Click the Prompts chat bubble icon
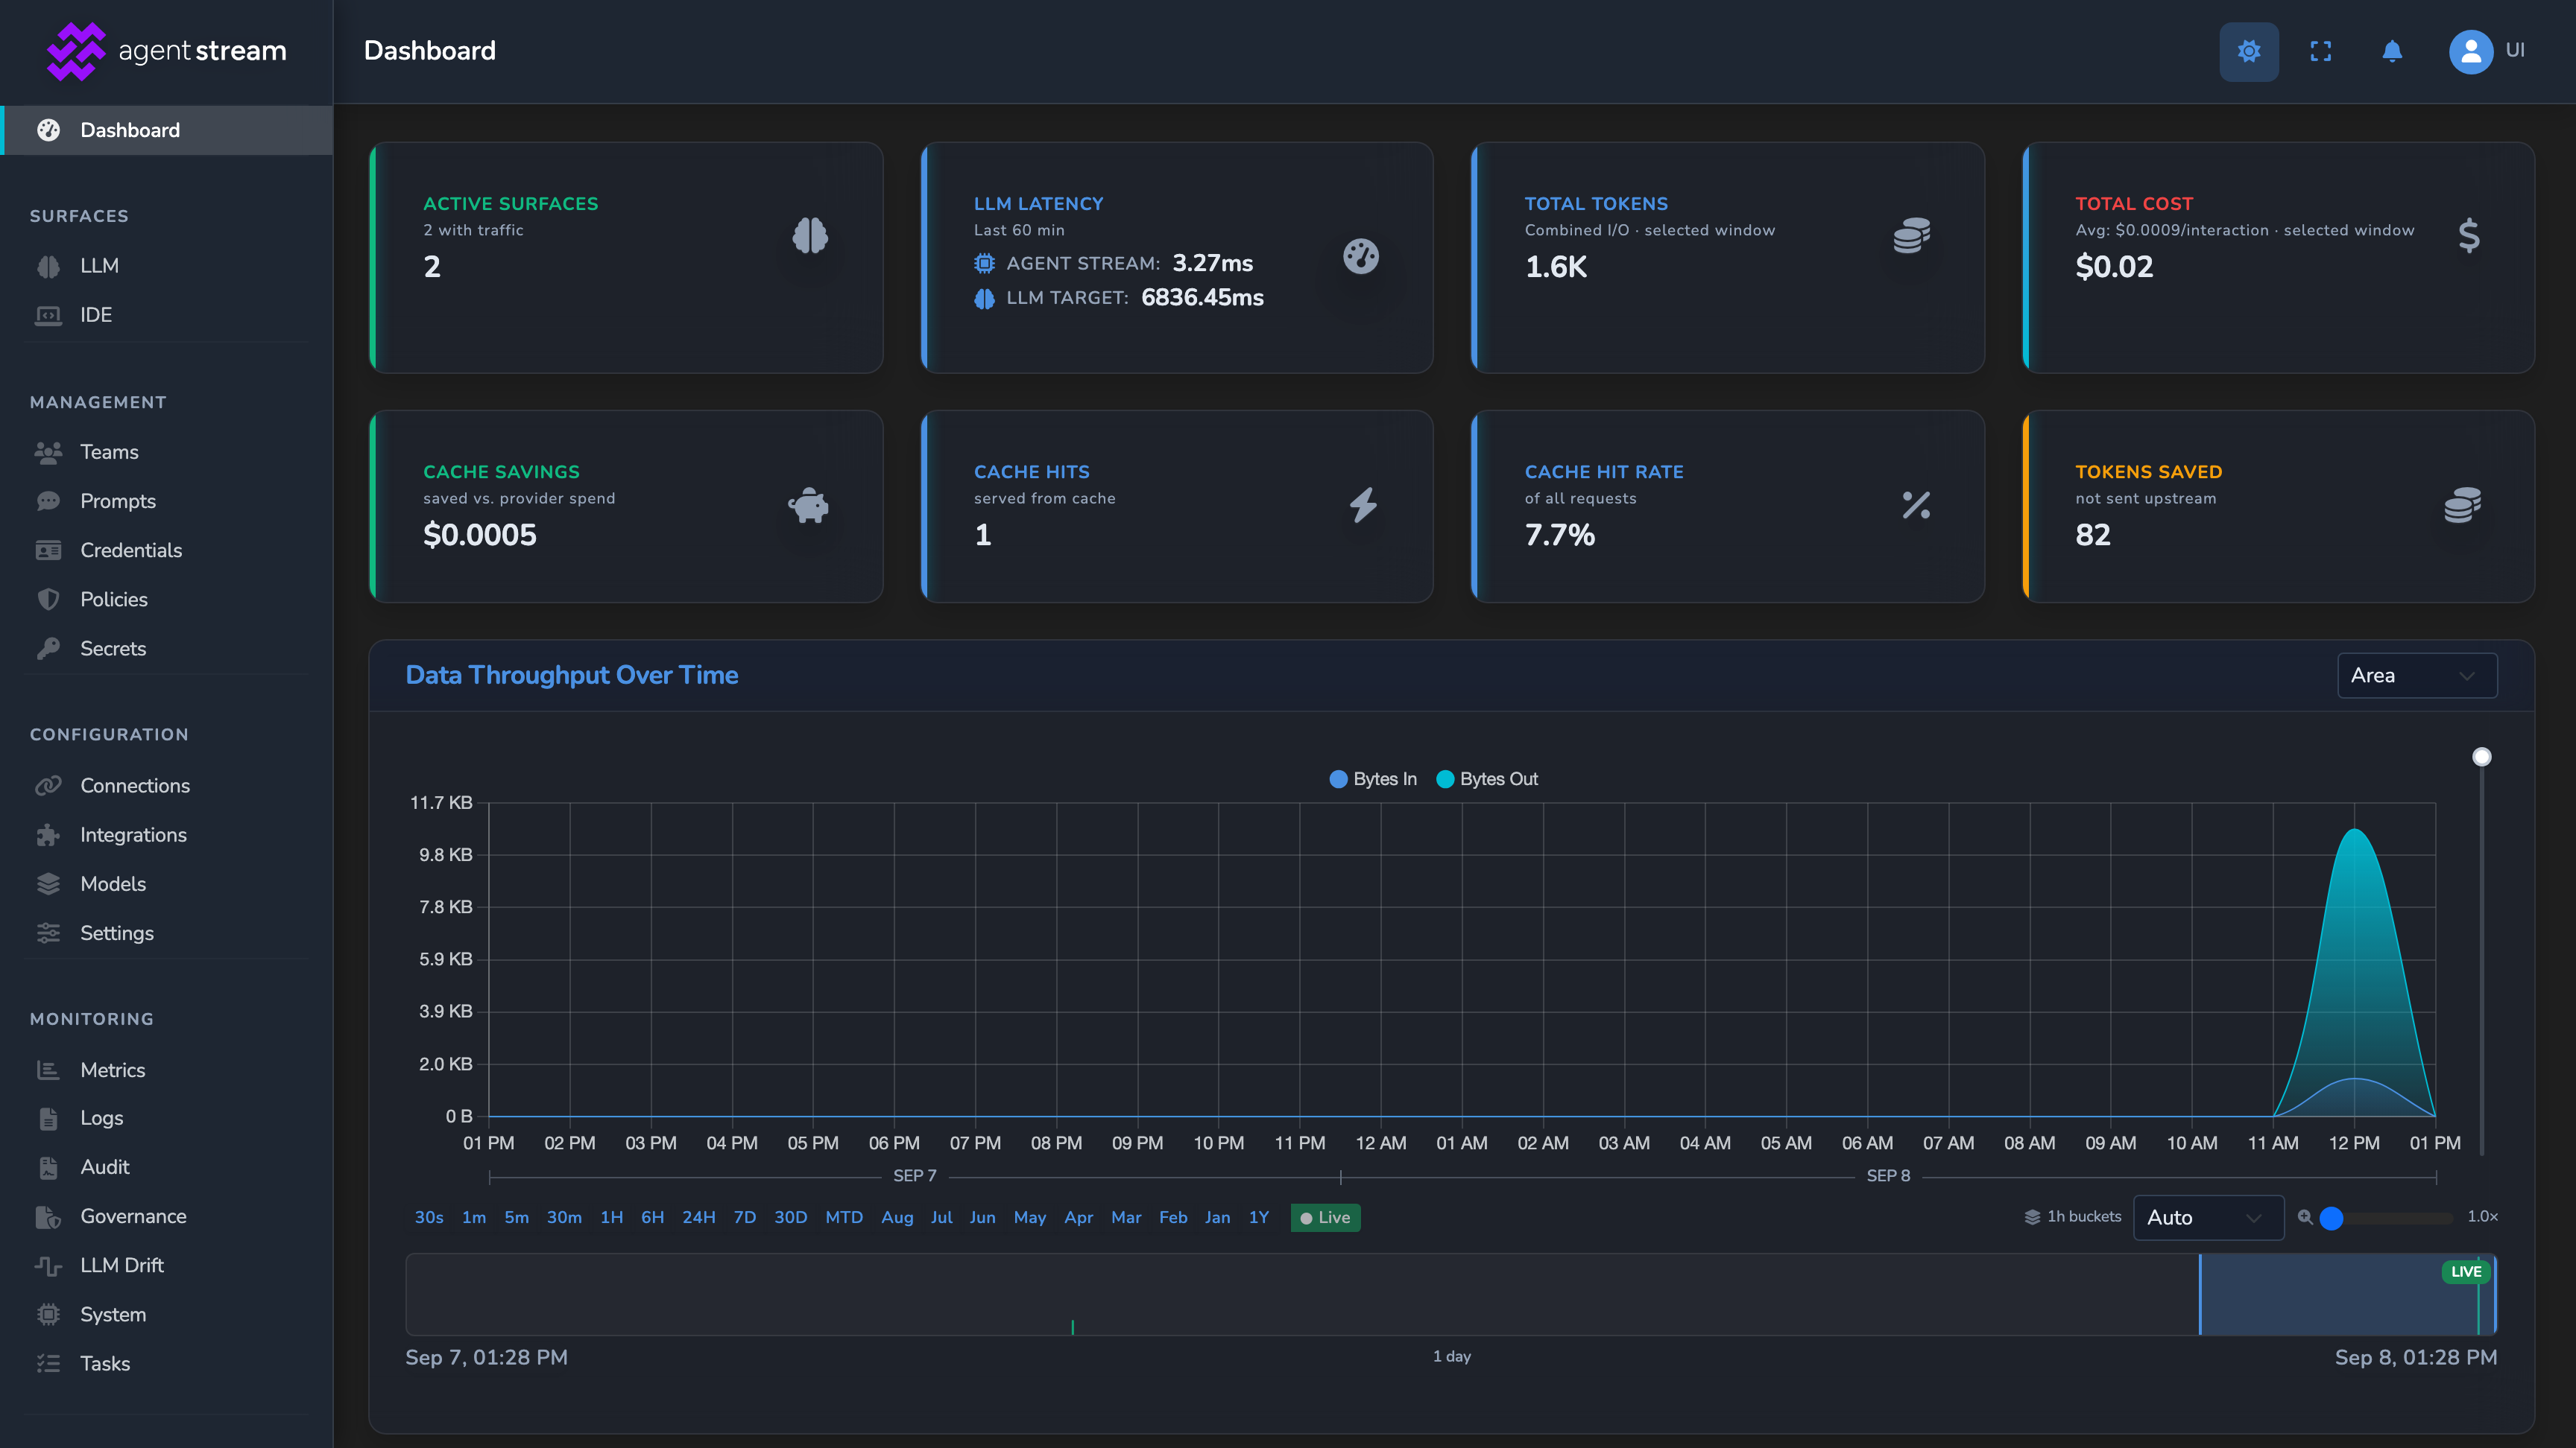The image size is (2576, 1448). pyautogui.click(x=48, y=501)
